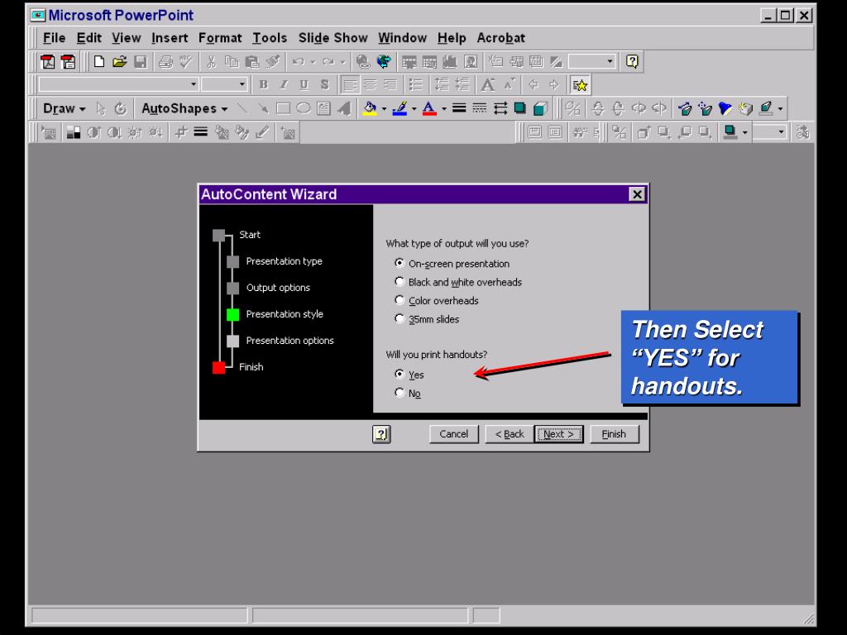Click the Center alignment icon
This screenshot has height=635, width=847.
[370, 85]
